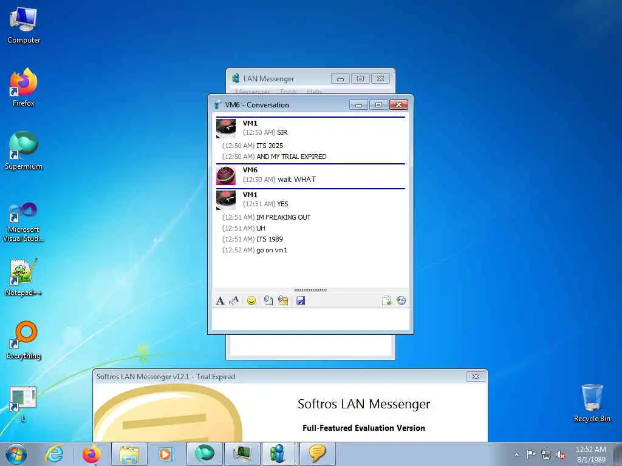
Task: Click the network tray icon
Action: (x=546, y=455)
